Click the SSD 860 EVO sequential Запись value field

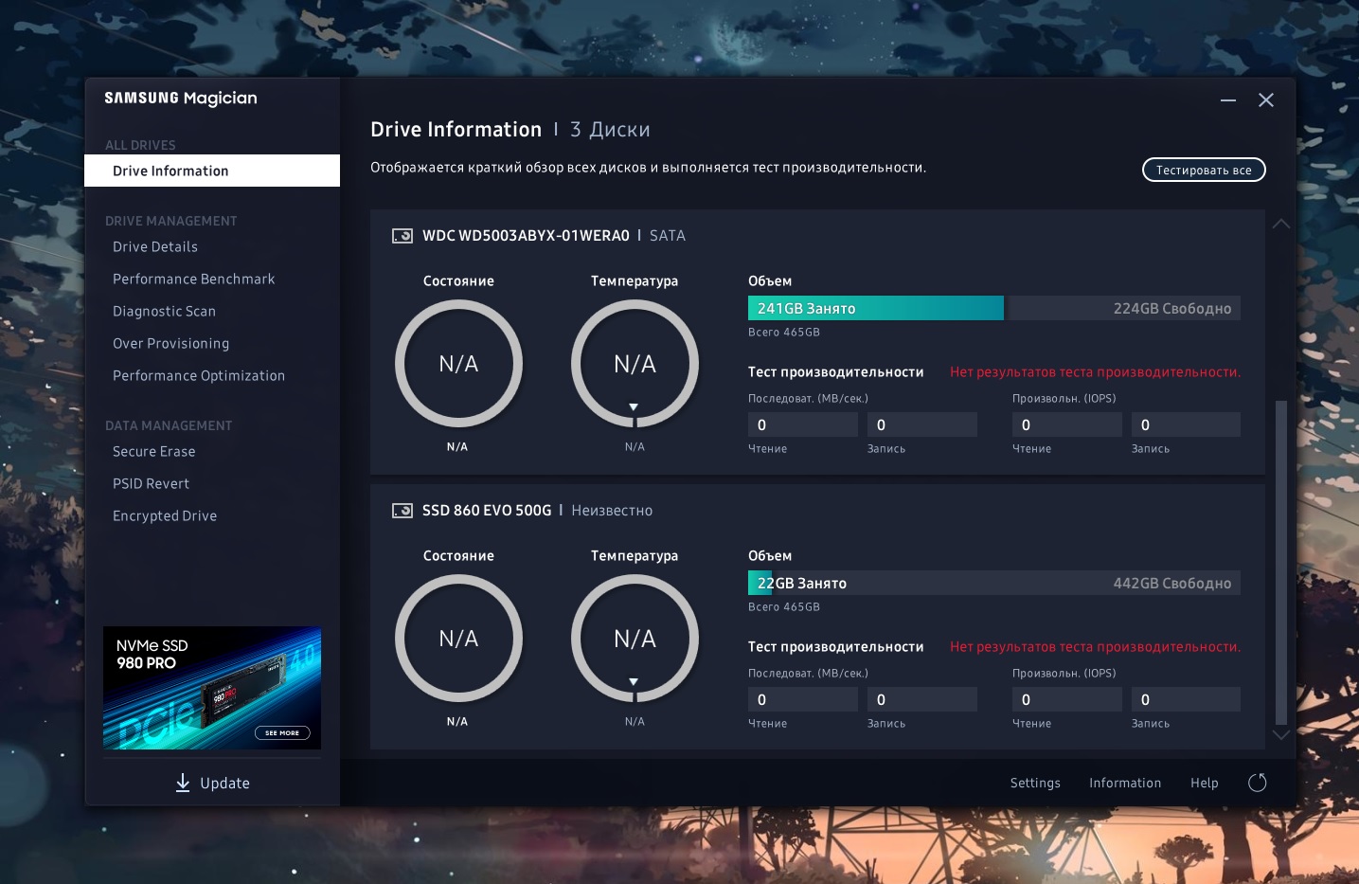pos(922,699)
